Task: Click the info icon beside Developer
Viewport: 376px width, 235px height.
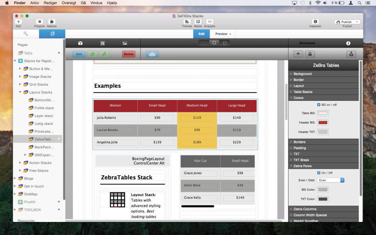Action: point(348,43)
